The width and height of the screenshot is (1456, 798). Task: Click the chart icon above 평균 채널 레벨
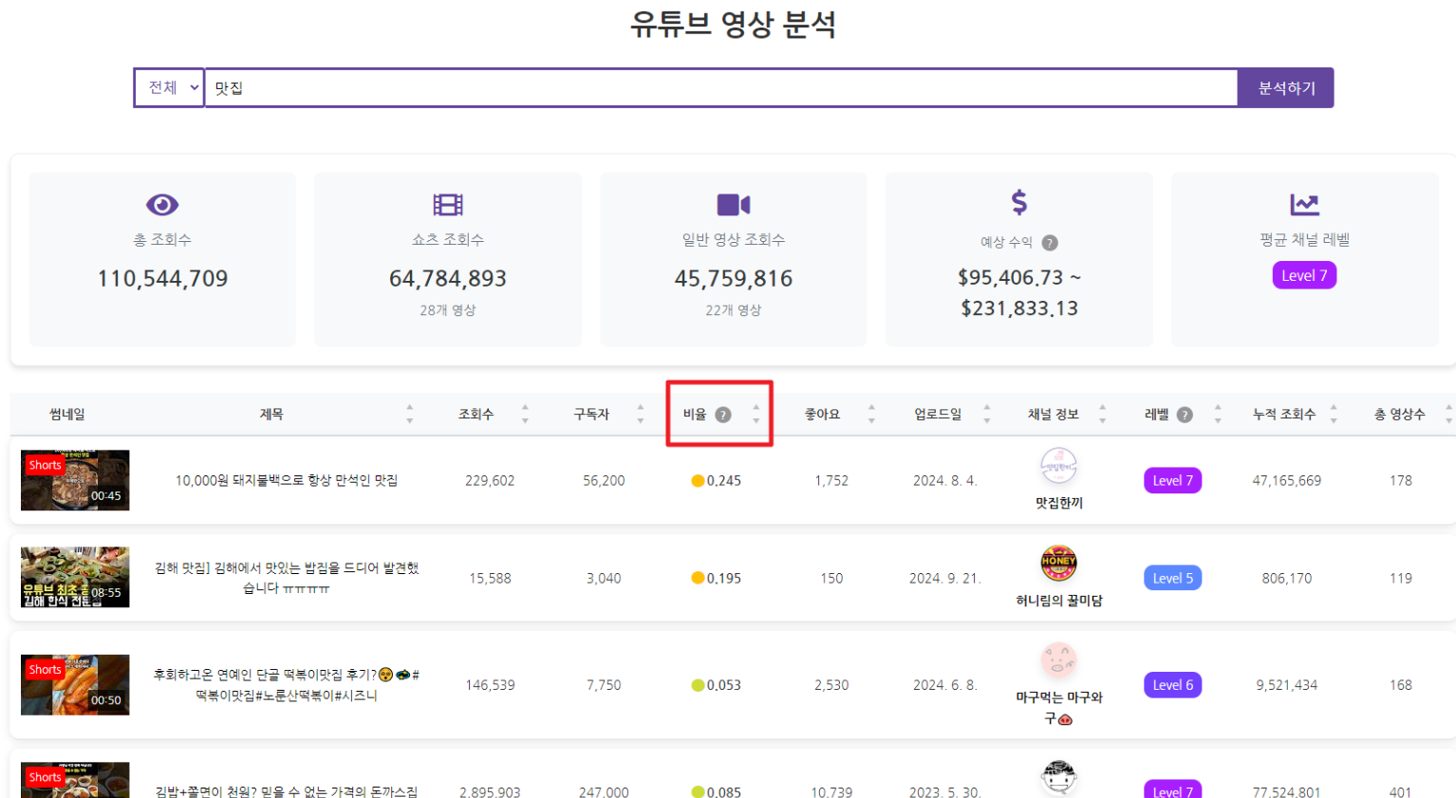[x=1303, y=204]
